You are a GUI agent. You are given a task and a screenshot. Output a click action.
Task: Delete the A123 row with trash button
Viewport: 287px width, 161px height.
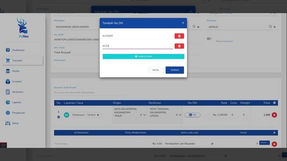[179, 46]
